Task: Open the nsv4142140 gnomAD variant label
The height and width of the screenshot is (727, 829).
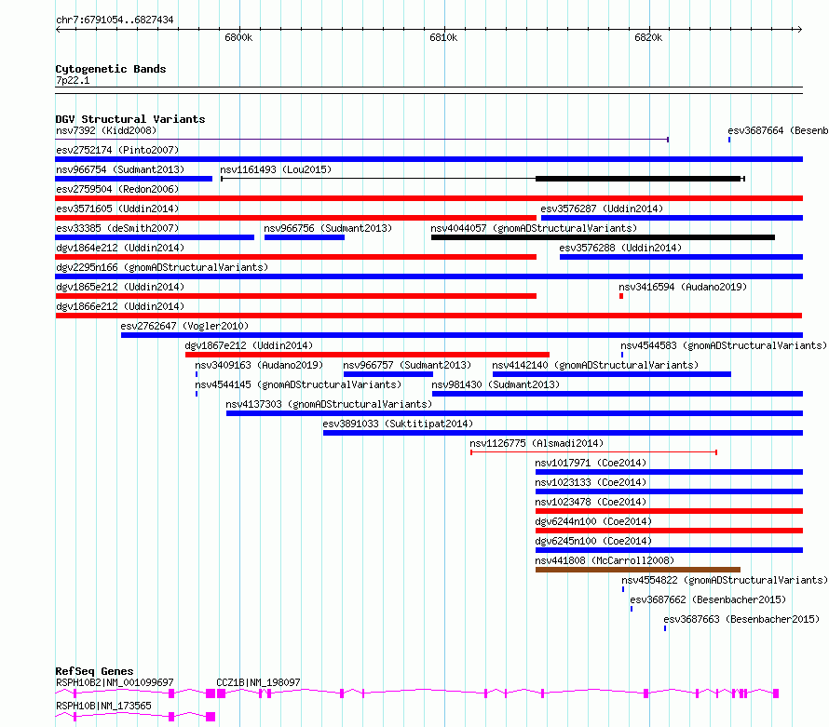Action: [x=595, y=365]
